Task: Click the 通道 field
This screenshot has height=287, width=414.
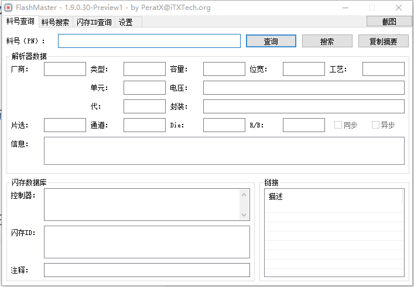Action: click(x=145, y=125)
